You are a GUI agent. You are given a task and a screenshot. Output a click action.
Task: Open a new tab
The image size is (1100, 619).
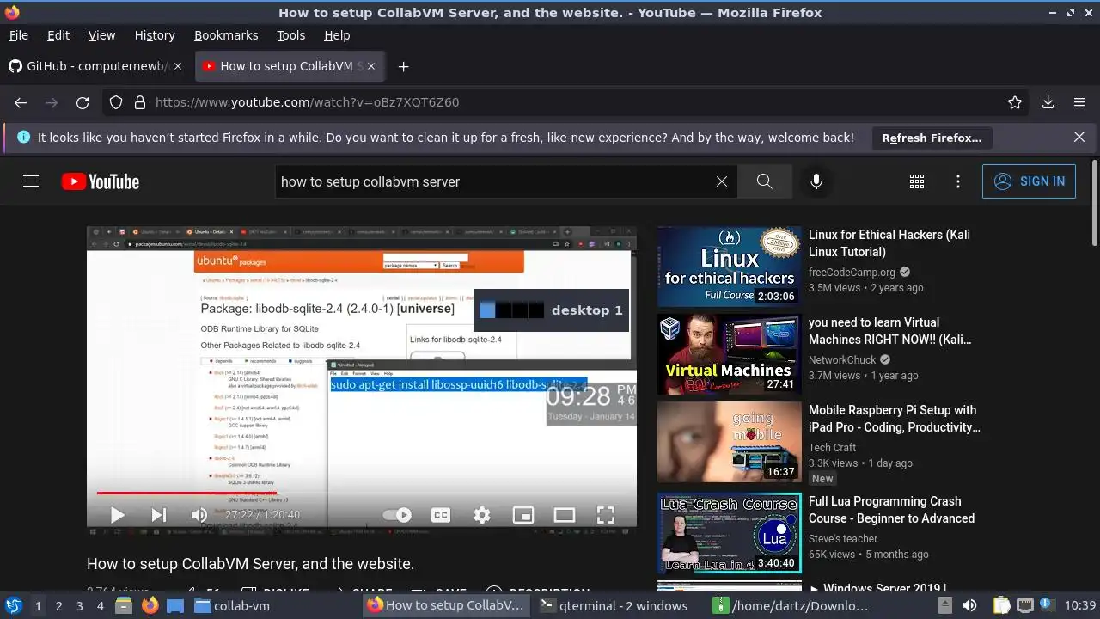pos(403,66)
